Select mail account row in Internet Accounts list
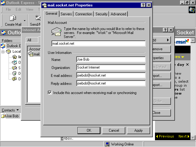 34,54
